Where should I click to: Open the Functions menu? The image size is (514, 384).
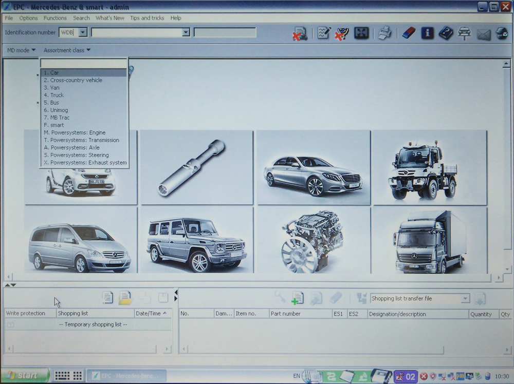(55, 18)
